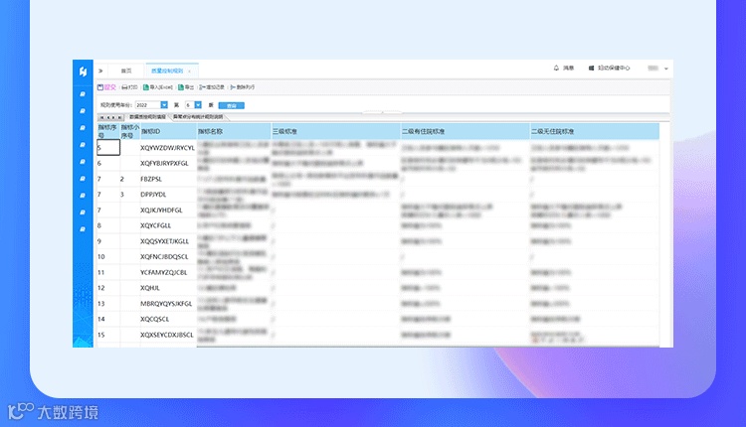This screenshot has width=746, height=427.
Task: Click the highlighted index cell in first row
Action: pos(108,148)
